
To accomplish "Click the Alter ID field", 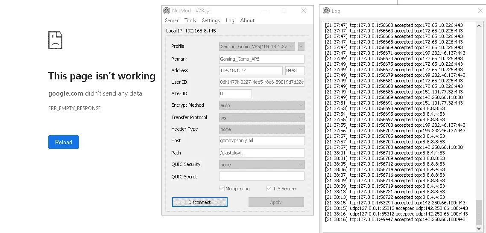I will [235, 93].
